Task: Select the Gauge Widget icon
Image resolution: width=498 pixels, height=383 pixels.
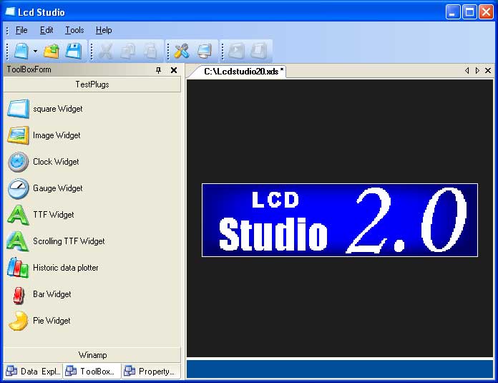Action: [x=19, y=188]
